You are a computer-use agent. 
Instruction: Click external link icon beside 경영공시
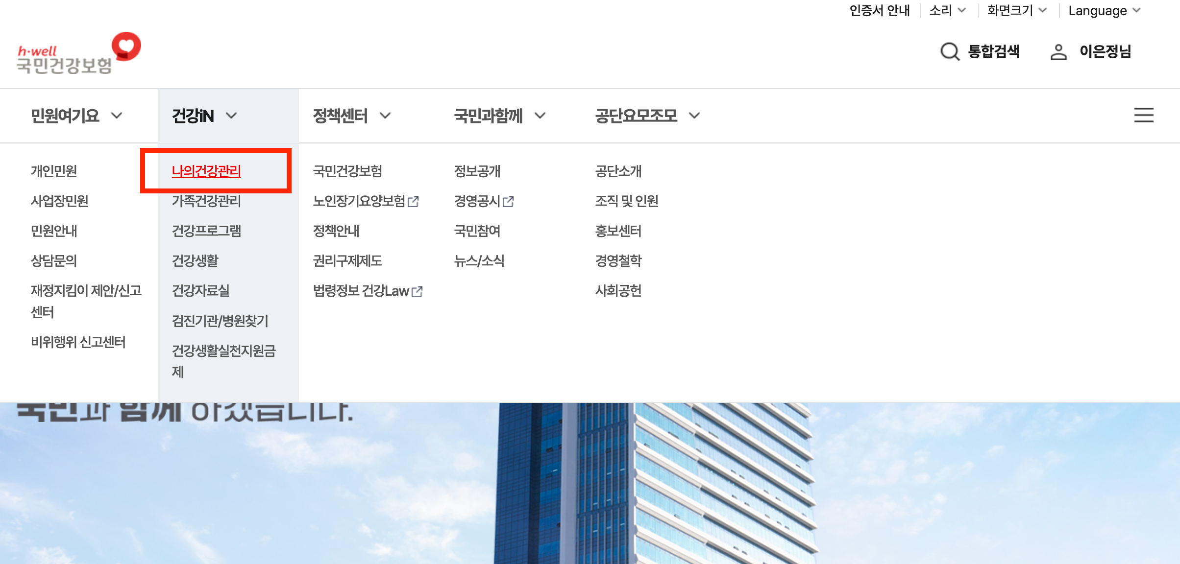tap(508, 202)
